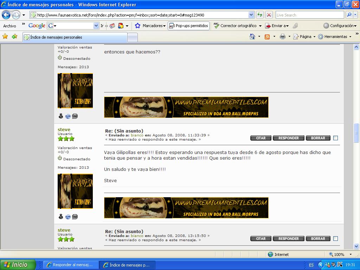Open the Archivo menu
The image size is (360, 270).
point(9,26)
